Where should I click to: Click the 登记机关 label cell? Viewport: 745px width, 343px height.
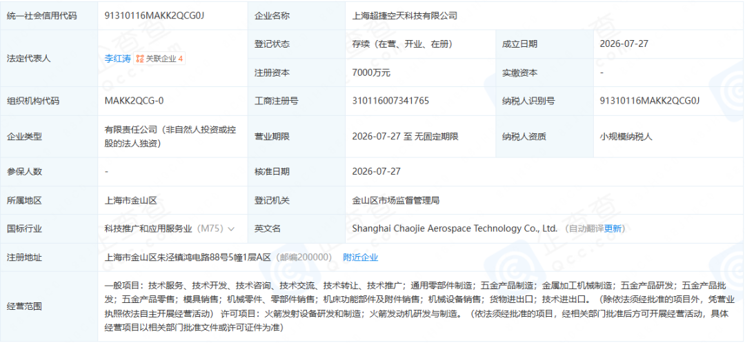pos(297,200)
